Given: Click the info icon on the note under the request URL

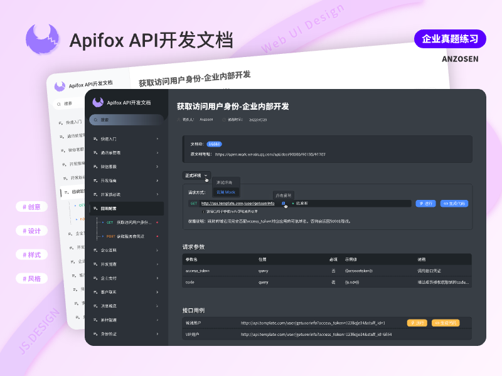Looking at the screenshot, I should pyautogui.click(x=203, y=212).
